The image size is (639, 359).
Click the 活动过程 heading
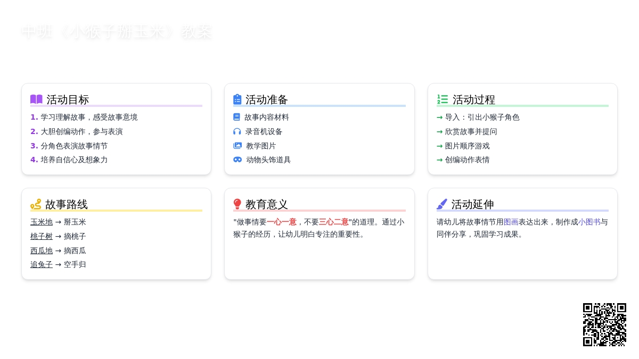[474, 99]
